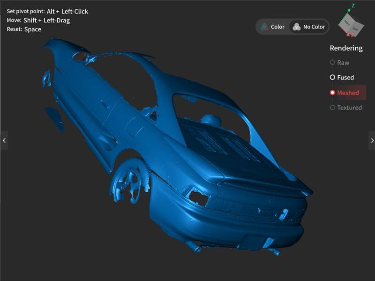
Task: Switch to Color display mode
Action: tap(273, 27)
